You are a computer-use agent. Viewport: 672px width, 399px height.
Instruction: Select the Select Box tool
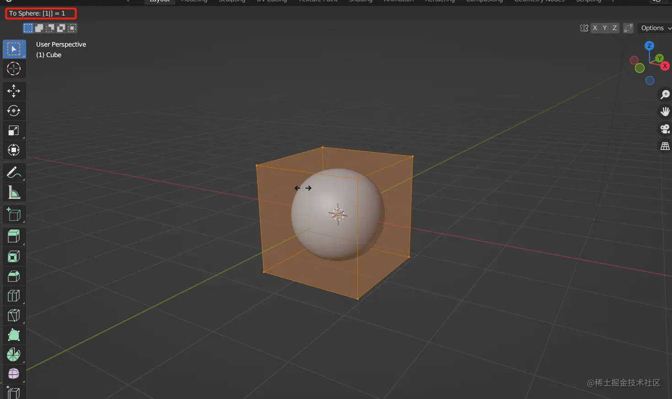pyautogui.click(x=14, y=49)
